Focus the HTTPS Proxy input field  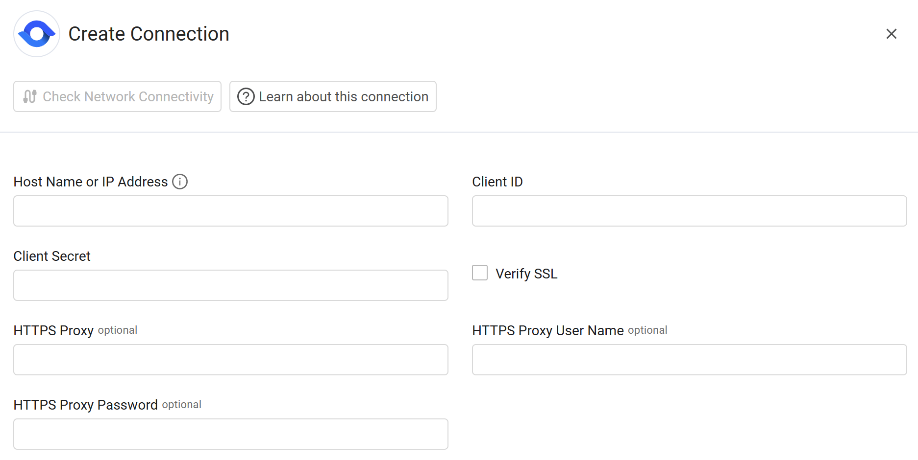click(230, 360)
